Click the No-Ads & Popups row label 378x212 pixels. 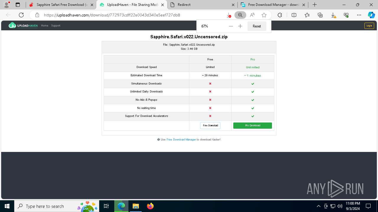click(146, 100)
